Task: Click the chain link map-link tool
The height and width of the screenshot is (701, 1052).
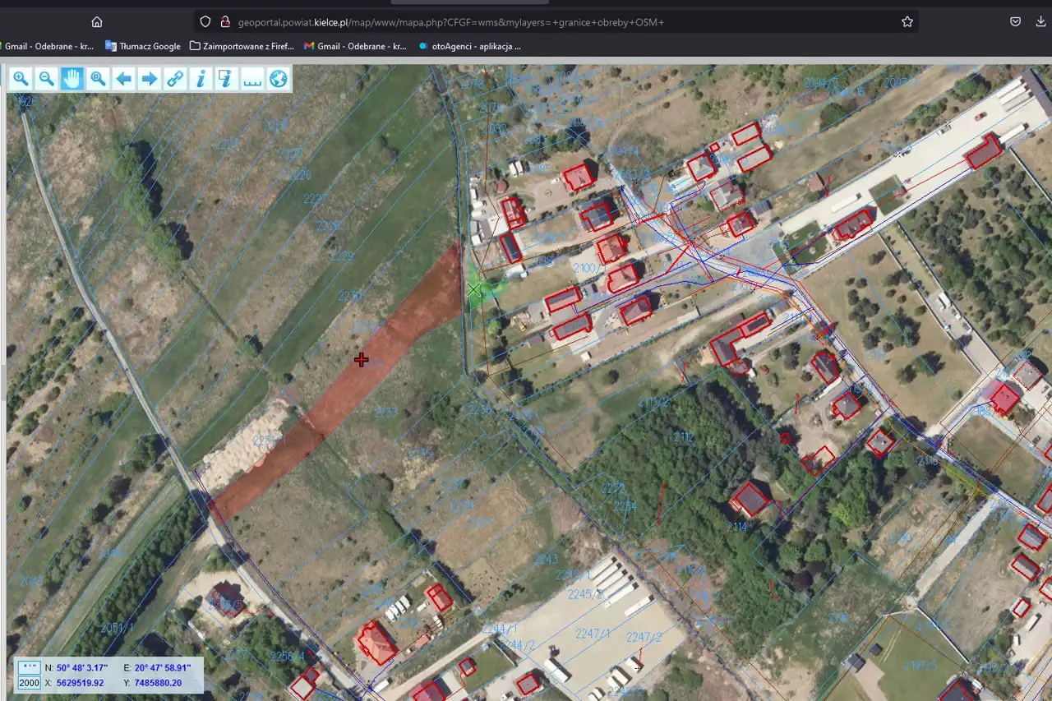Action: click(175, 79)
